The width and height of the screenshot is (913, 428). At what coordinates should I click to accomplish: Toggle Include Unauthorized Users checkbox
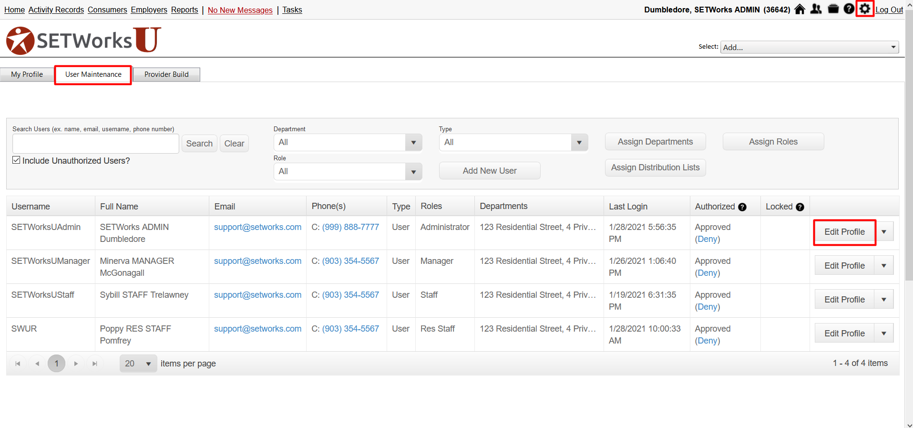(16, 160)
